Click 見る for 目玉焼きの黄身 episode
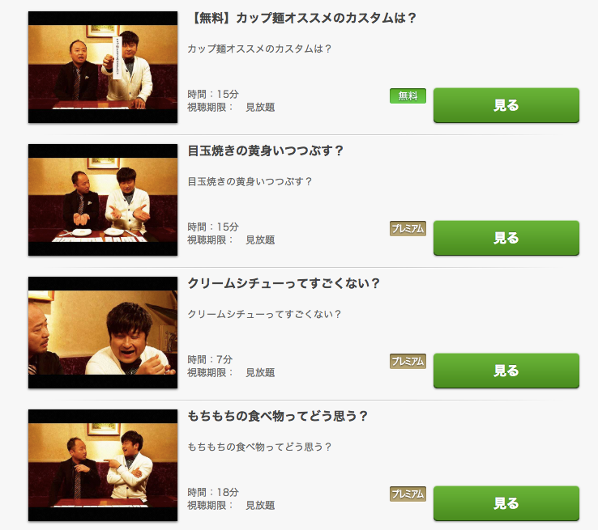Image resolution: width=598 pixels, height=530 pixels. [506, 238]
